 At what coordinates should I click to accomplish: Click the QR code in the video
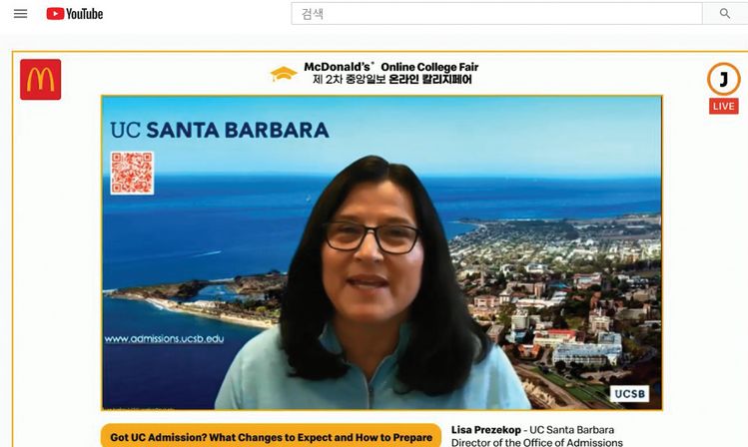tap(132, 173)
